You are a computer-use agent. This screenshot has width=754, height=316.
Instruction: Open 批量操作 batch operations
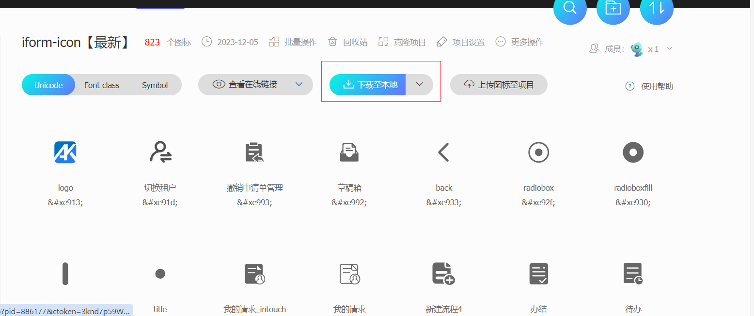click(x=293, y=42)
